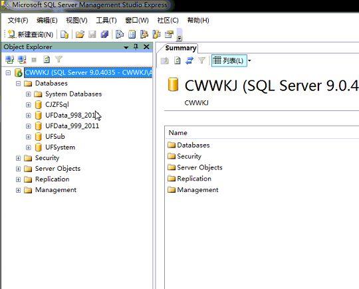Open the View (视图) menu
This screenshot has height=289, width=359.
pyautogui.click(x=76, y=21)
